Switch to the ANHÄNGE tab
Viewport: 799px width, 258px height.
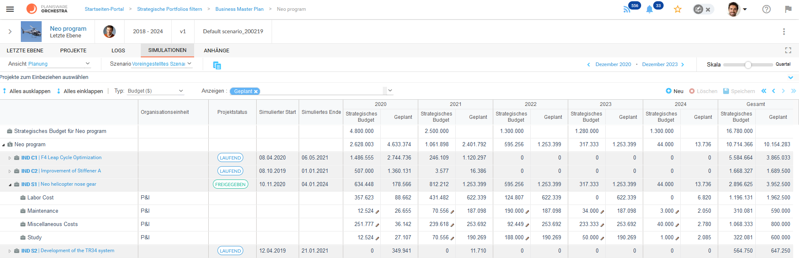point(216,51)
